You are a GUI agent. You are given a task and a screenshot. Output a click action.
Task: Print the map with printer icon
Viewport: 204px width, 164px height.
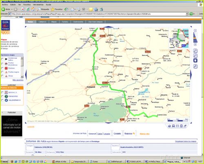(x=169, y=126)
